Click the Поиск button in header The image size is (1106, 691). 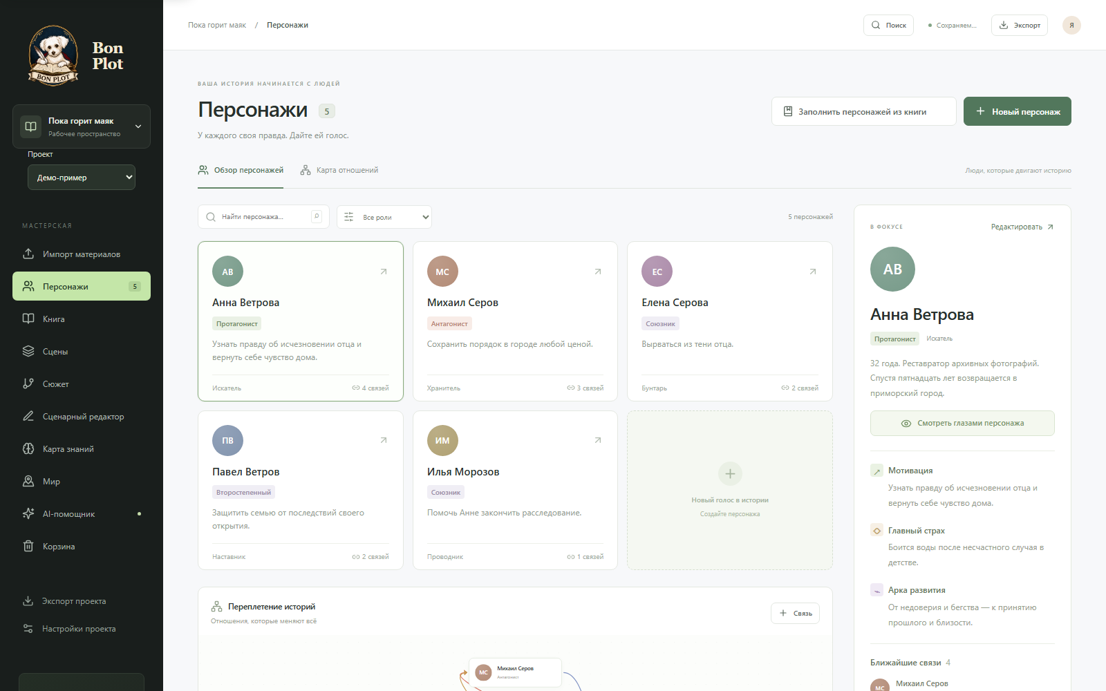[x=888, y=25]
